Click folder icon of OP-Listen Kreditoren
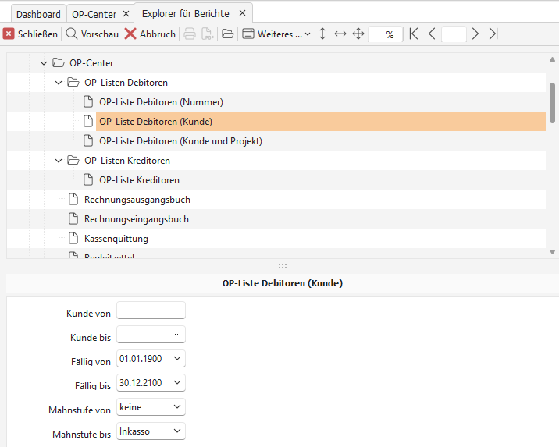 pyautogui.click(x=73, y=160)
